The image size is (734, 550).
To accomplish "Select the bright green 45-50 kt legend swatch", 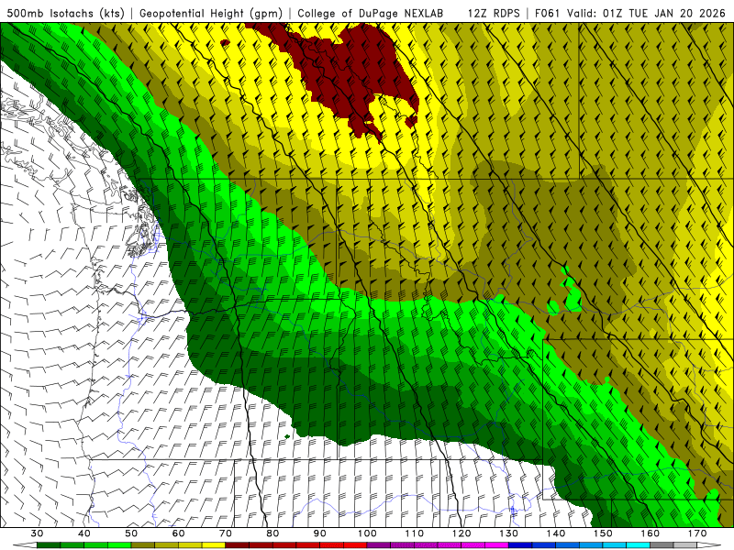I will tap(119, 545).
